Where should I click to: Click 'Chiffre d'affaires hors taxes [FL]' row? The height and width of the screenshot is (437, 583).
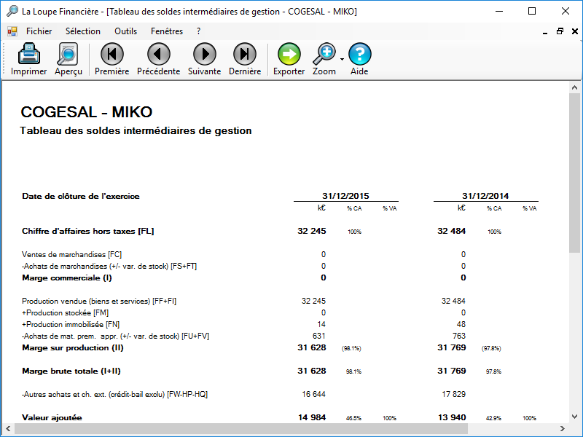pos(87,231)
